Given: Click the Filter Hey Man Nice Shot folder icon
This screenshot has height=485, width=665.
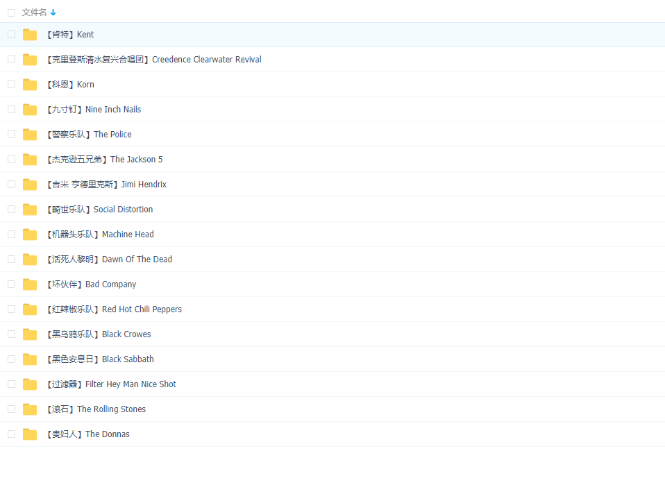Looking at the screenshot, I should click(30, 385).
